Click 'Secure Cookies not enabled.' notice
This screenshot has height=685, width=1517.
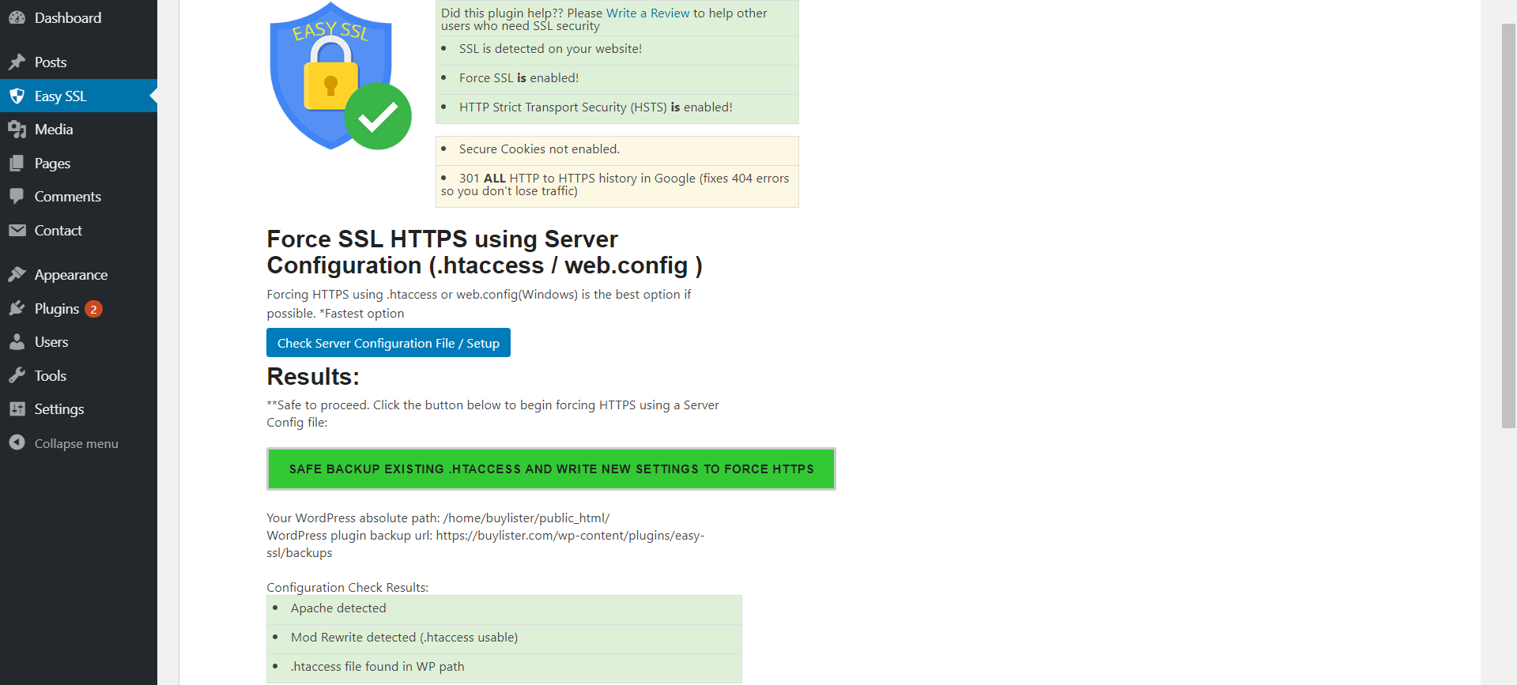539,149
